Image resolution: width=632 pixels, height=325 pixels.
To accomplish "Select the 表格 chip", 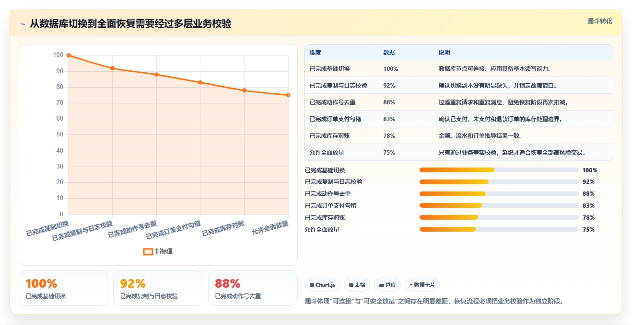I will pyautogui.click(x=357, y=285).
